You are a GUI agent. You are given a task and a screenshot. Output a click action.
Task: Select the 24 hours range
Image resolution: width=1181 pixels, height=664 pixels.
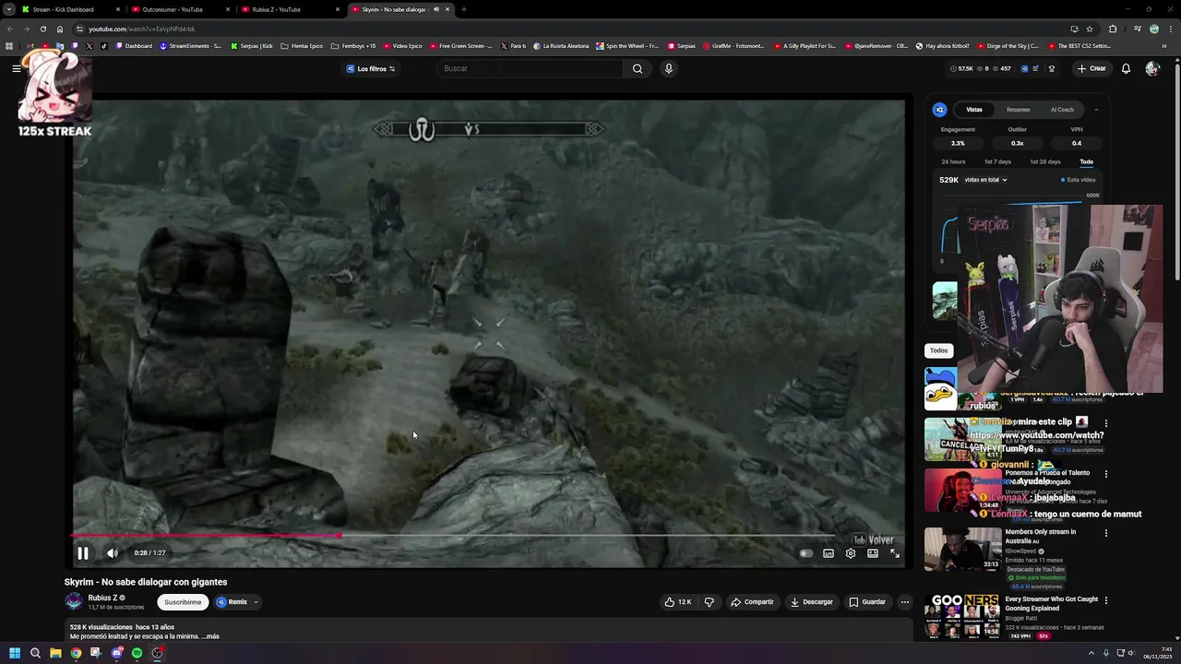tap(953, 161)
